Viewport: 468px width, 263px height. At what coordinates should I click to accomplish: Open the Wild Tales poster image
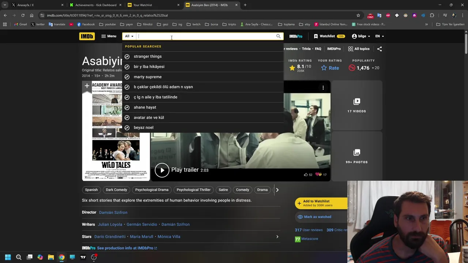(116, 131)
